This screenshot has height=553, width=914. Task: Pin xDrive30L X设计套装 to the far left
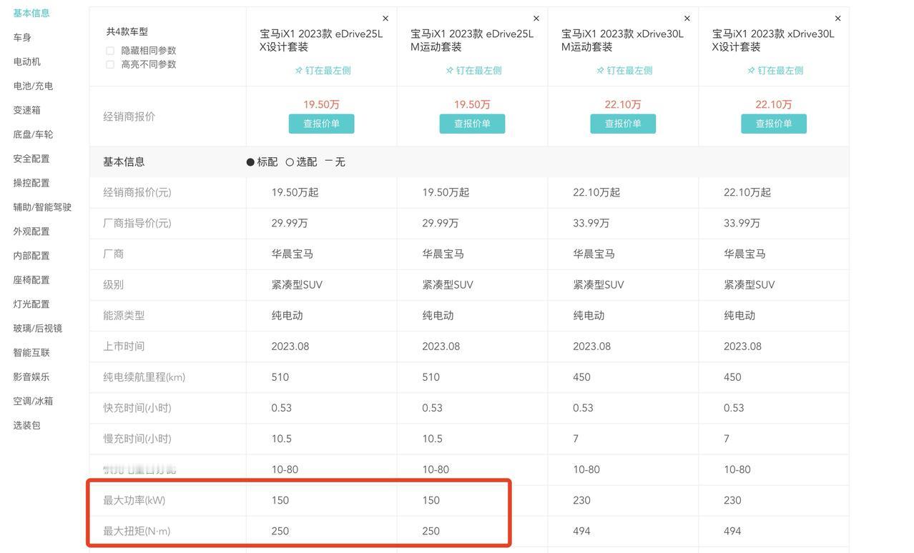[x=775, y=70]
